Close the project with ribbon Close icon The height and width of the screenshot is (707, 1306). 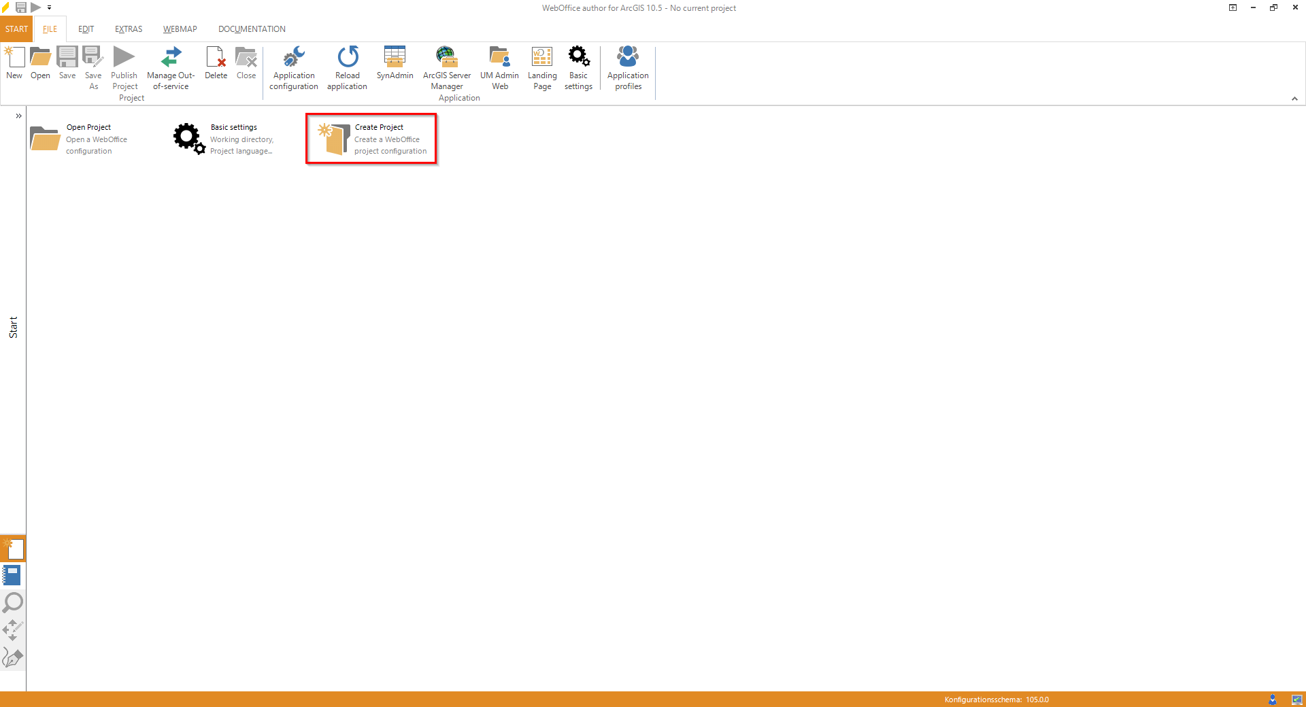(x=246, y=63)
